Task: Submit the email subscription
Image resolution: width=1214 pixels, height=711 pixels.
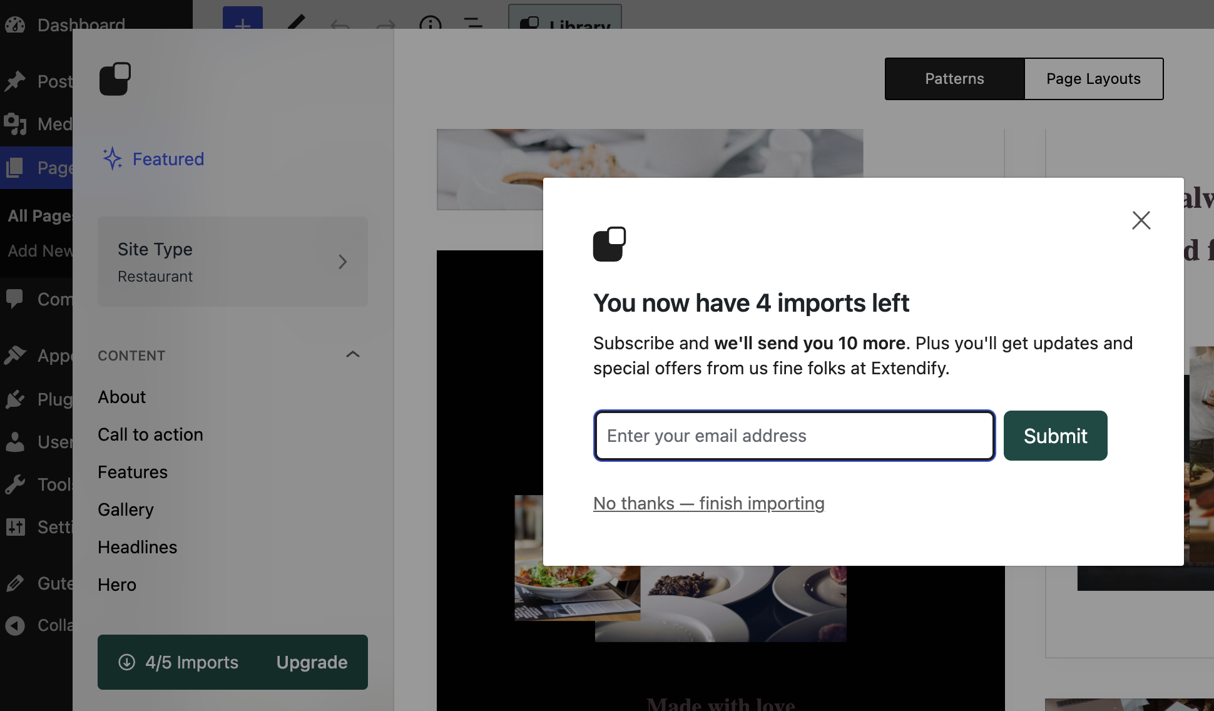Action: (x=1055, y=436)
